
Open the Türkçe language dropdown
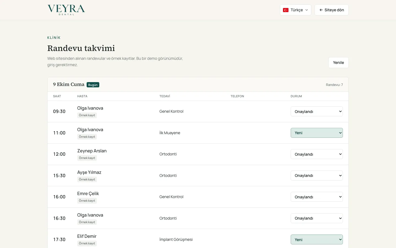click(296, 10)
